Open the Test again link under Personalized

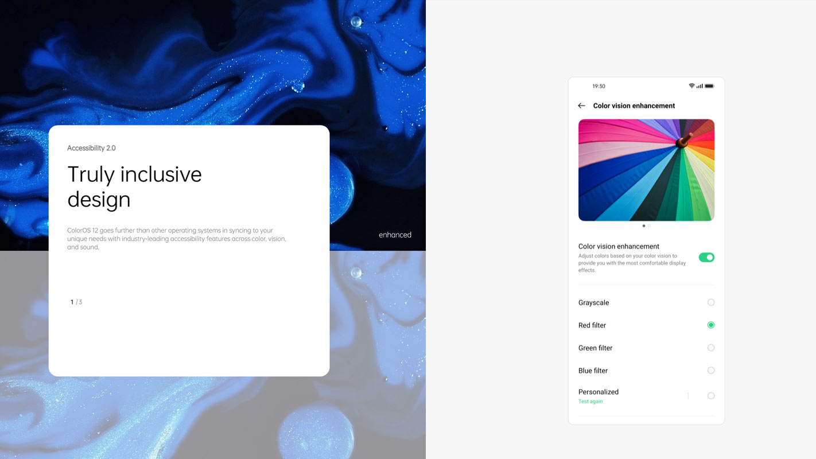(x=590, y=402)
